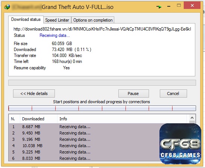The height and width of the screenshot is (168, 205).
Task: Click the fshare.vn download URL text
Action: (x=102, y=29)
